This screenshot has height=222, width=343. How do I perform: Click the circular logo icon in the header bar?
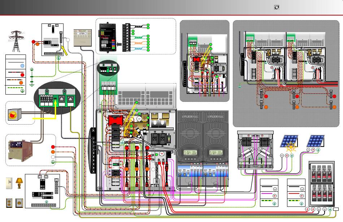277,8
